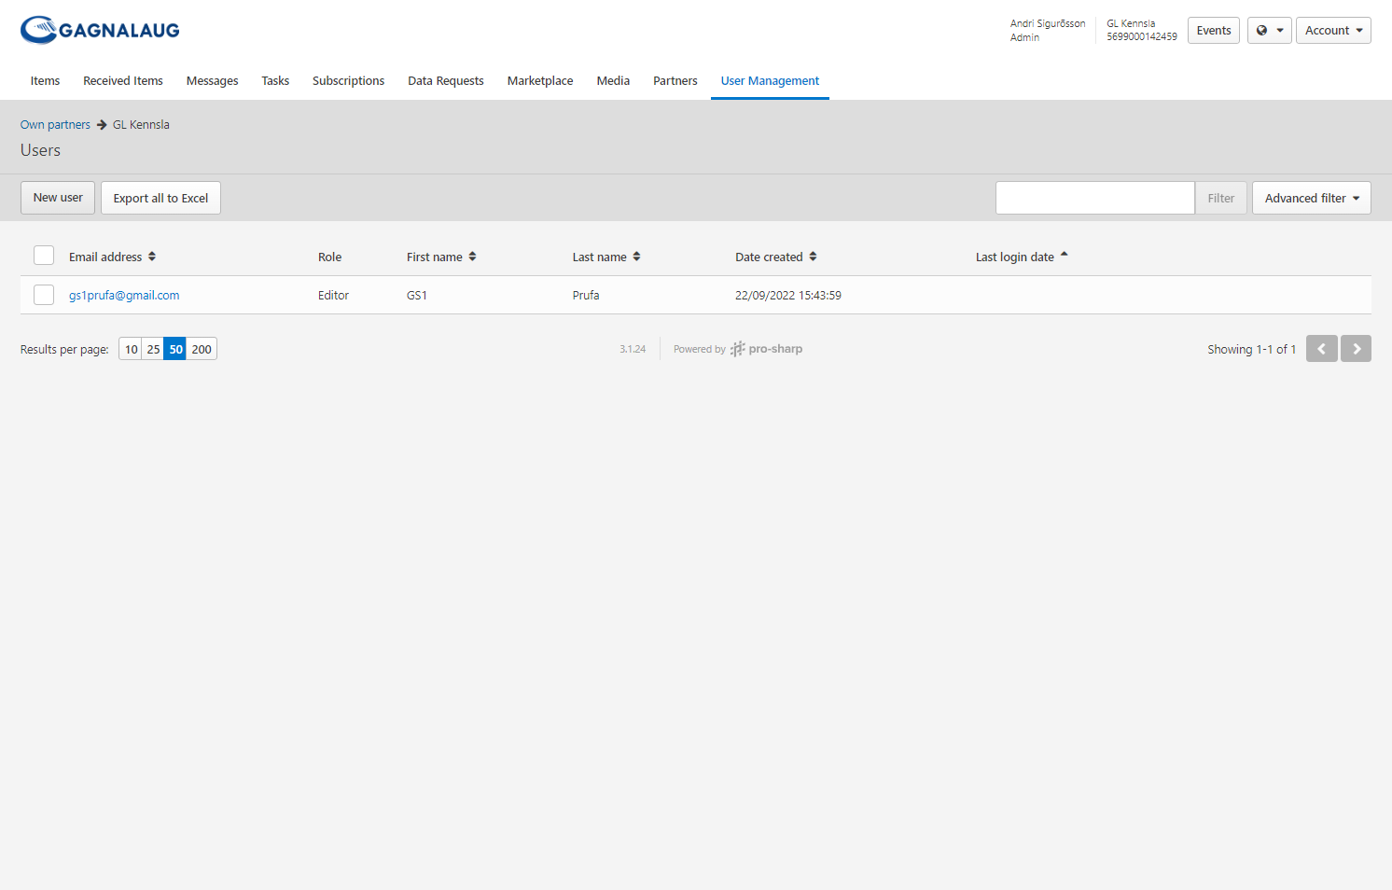Image resolution: width=1392 pixels, height=890 pixels.
Task: Open the gs1prufa@gmail.com user link
Action: point(124,295)
